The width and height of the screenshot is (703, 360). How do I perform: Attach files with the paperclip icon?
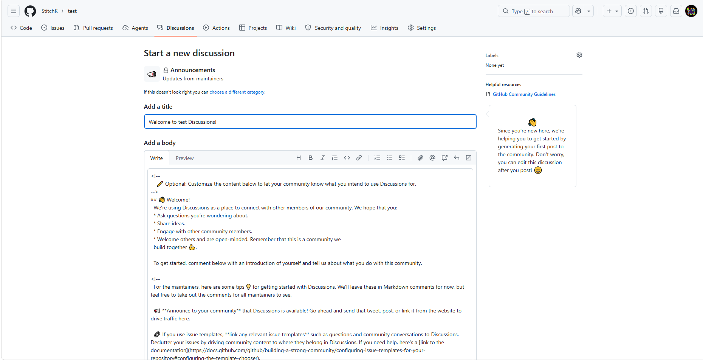point(420,158)
